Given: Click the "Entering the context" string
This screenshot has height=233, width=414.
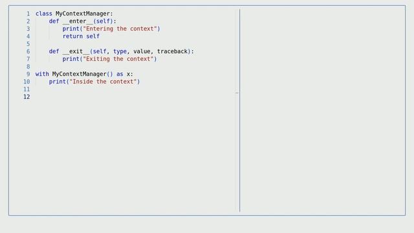Looking at the screenshot, I should [120, 28].
